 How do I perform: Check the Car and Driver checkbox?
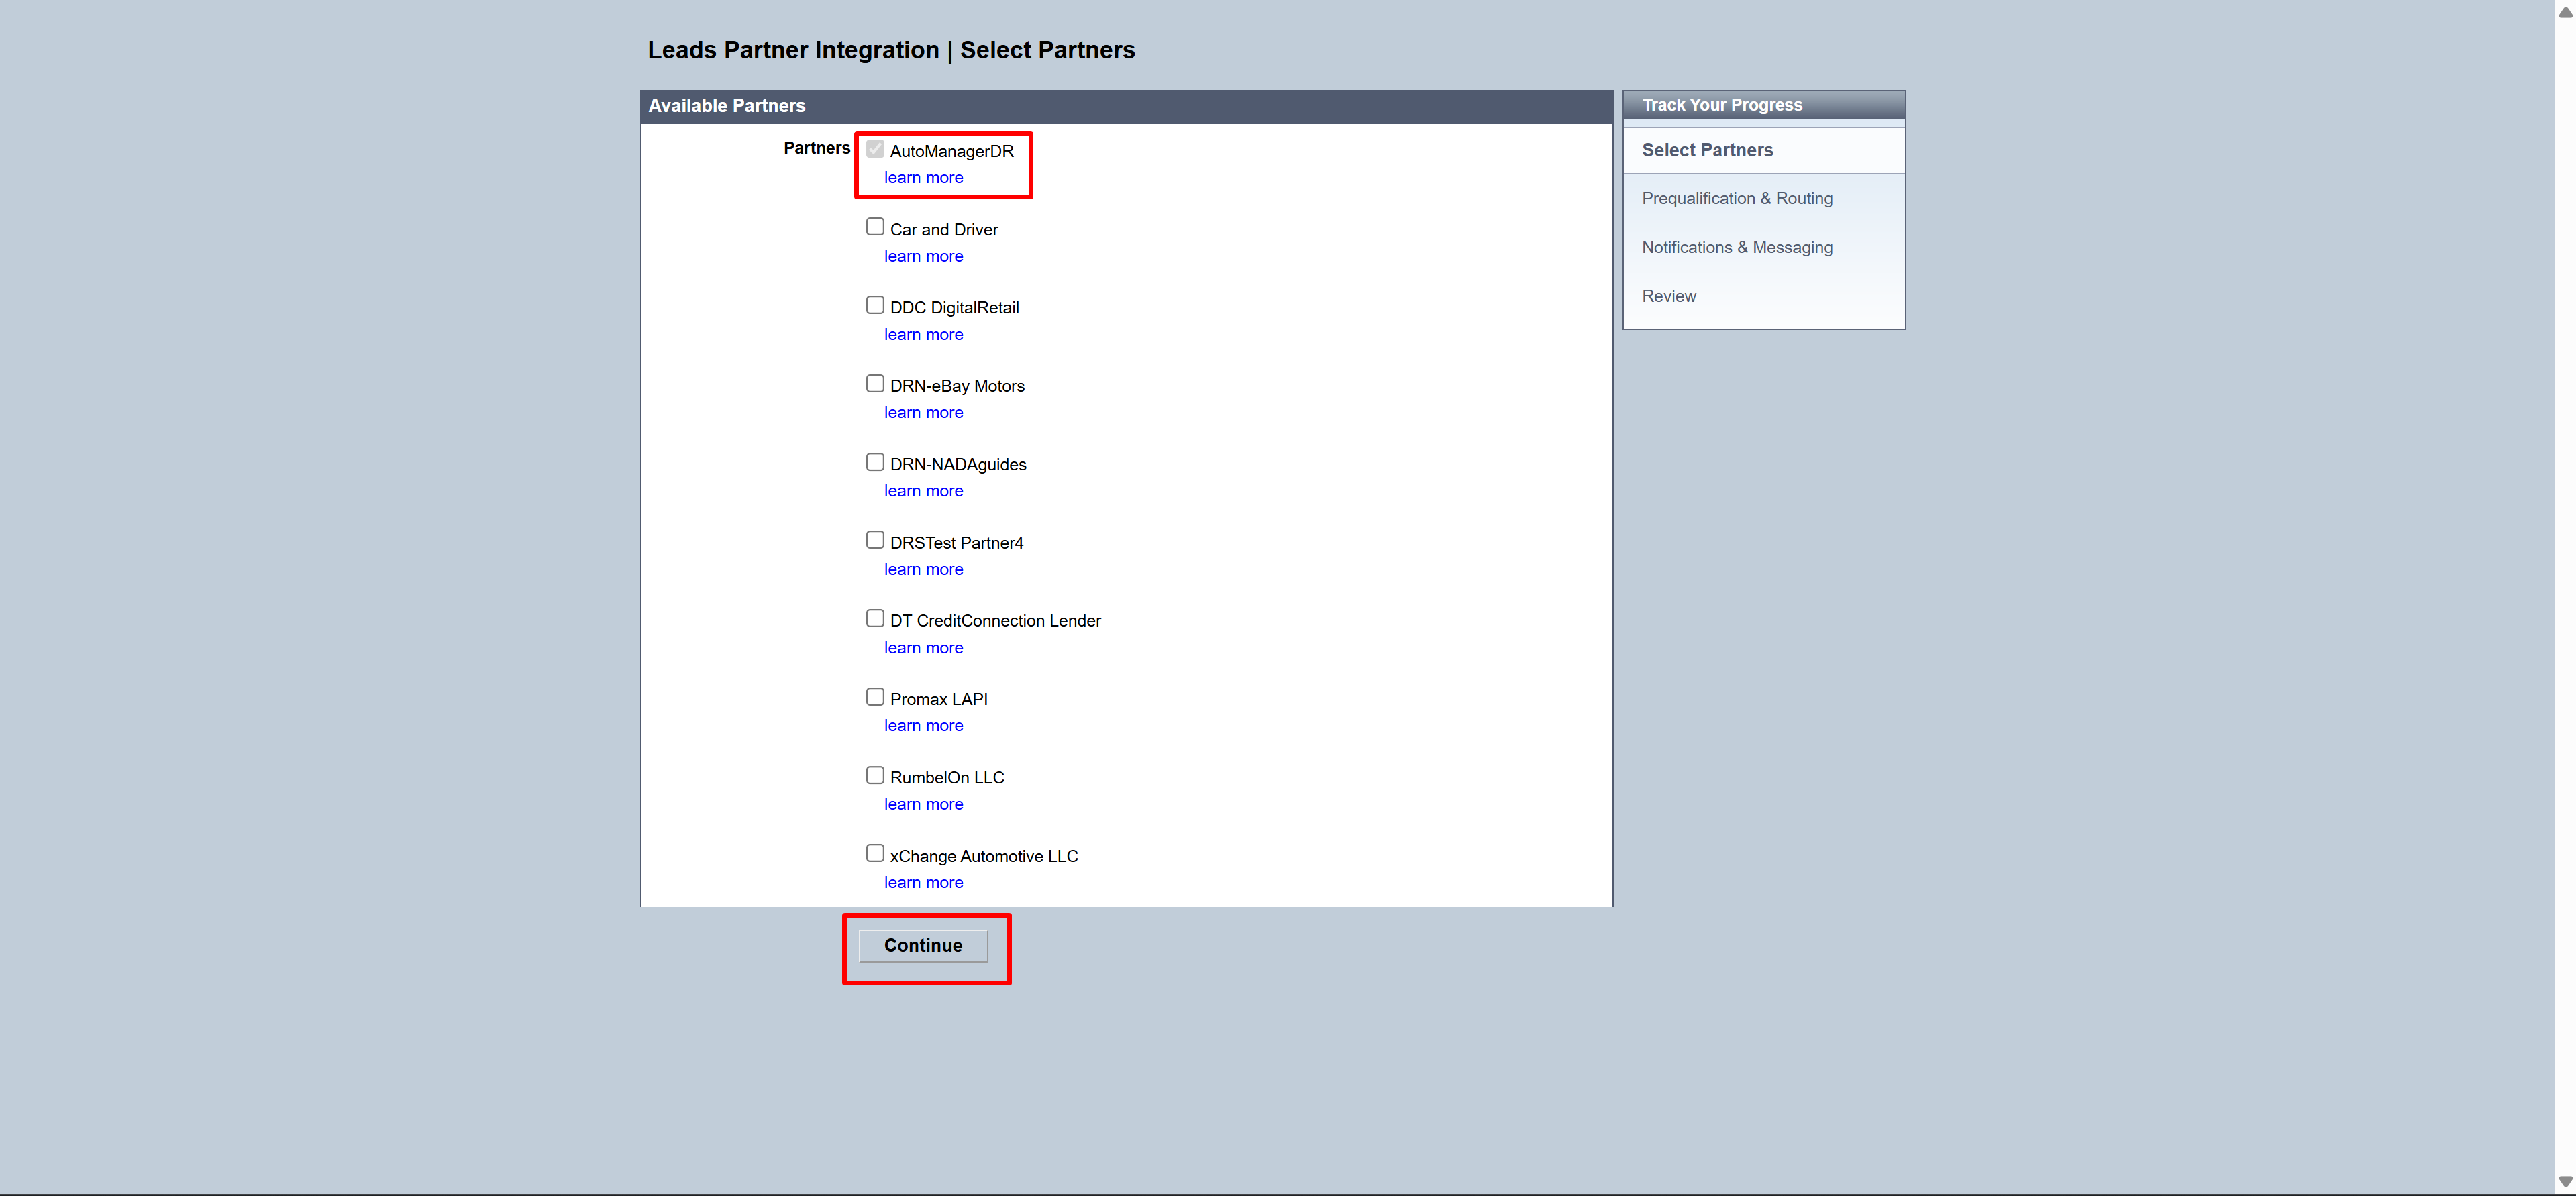click(x=875, y=227)
